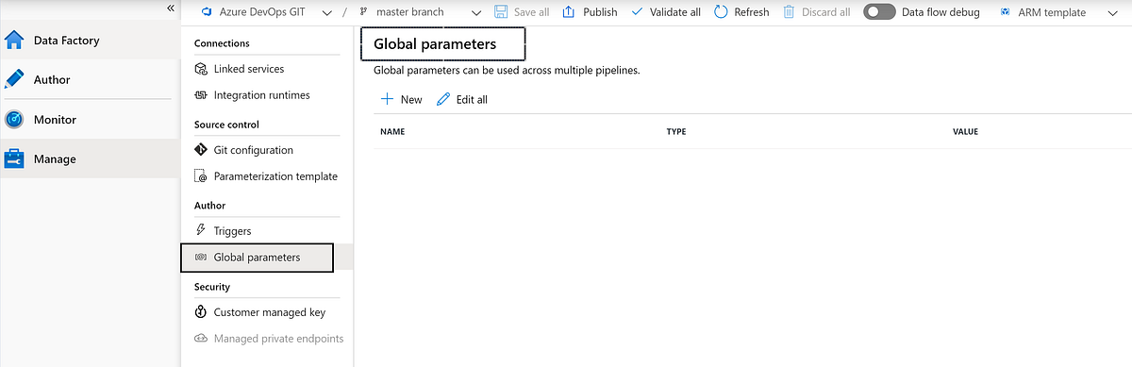Click the Validate all checkmark icon
The image size is (1132, 367).
[x=637, y=12]
